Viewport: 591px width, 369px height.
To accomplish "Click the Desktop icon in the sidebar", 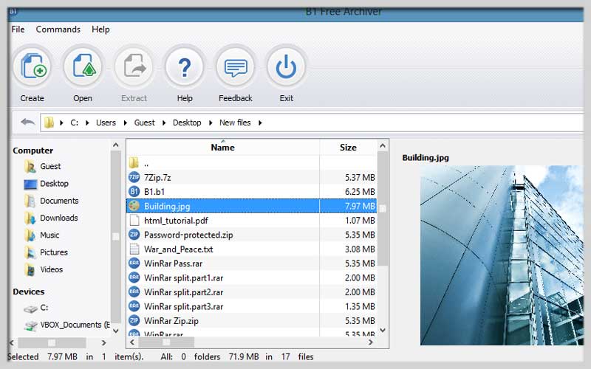I will click(30, 184).
